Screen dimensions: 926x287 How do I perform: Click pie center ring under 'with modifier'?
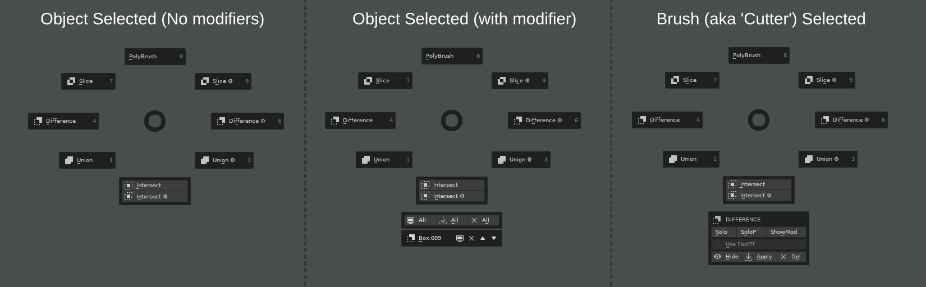[452, 121]
